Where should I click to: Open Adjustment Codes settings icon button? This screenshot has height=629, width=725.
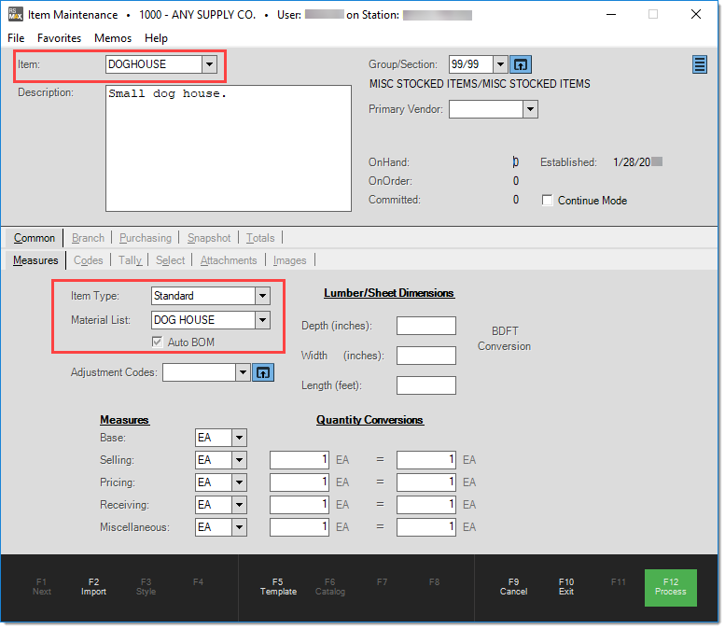(x=264, y=374)
